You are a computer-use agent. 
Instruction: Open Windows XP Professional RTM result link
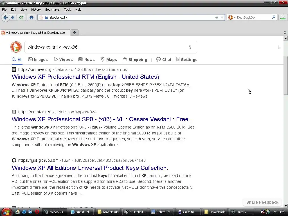[85, 77]
